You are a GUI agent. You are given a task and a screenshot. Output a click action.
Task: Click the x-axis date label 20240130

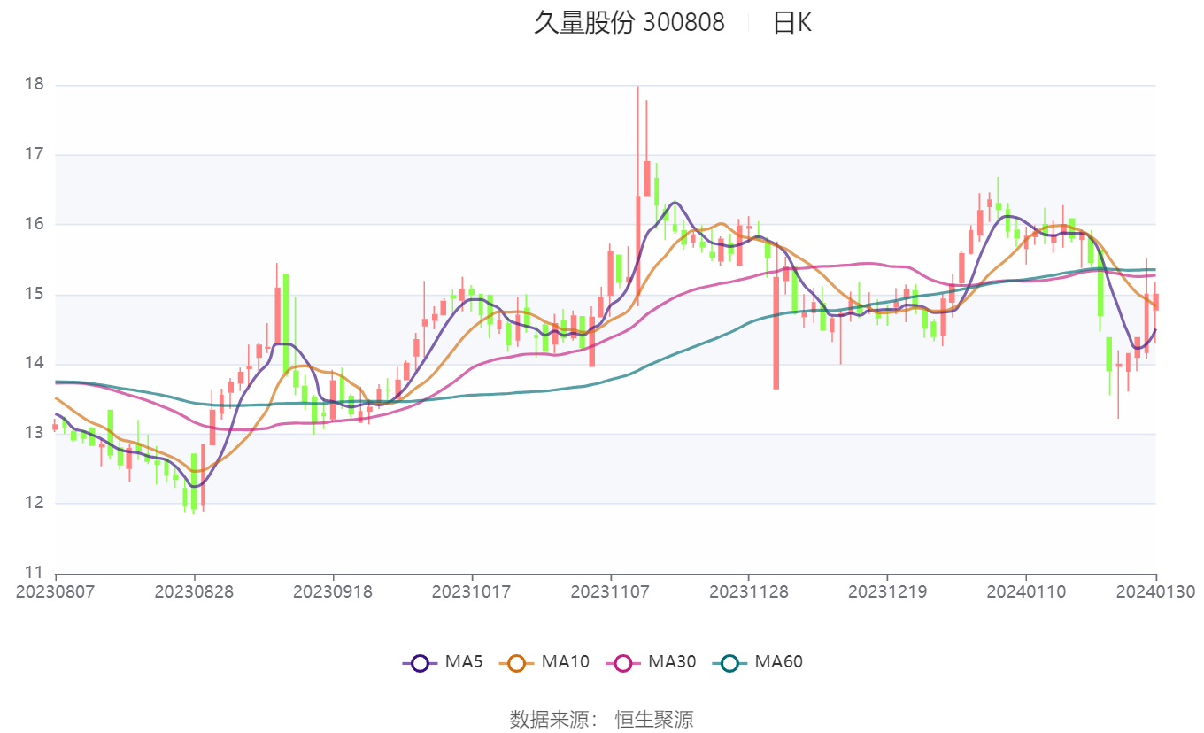tap(1154, 591)
